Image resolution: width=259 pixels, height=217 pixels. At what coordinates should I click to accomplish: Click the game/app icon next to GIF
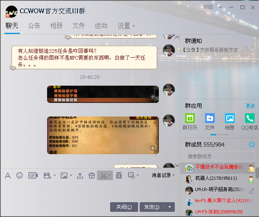tap(47, 175)
